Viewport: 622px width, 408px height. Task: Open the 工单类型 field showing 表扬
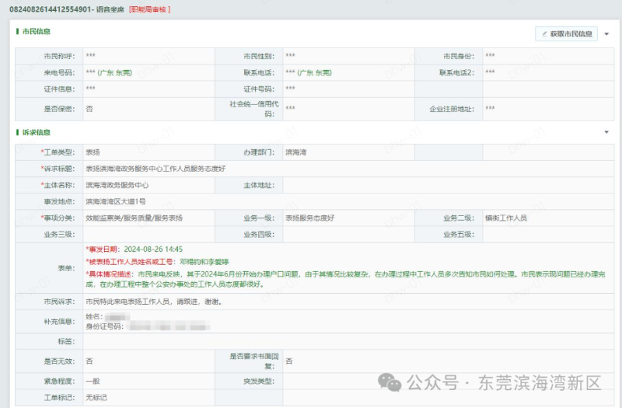[x=148, y=152]
